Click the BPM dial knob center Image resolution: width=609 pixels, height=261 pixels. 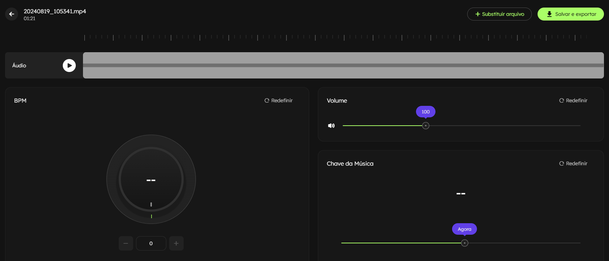pyautogui.click(x=151, y=180)
